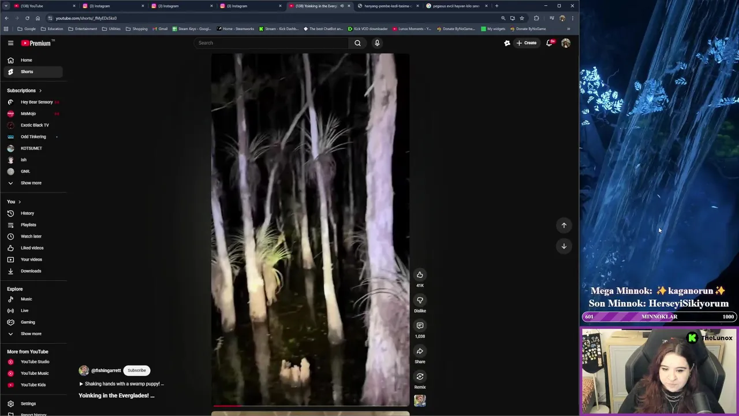Open the YouTube hamburger guide menu
Screen dimensions: 739x416
point(10,43)
